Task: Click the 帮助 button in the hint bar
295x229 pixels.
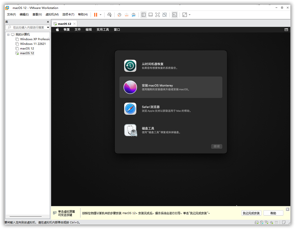Action: click(273, 213)
